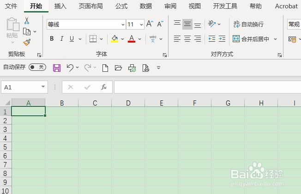Viewport: 301px width, 194px height.
Task: Toggle Italic formatting
Action: click(x=61, y=39)
